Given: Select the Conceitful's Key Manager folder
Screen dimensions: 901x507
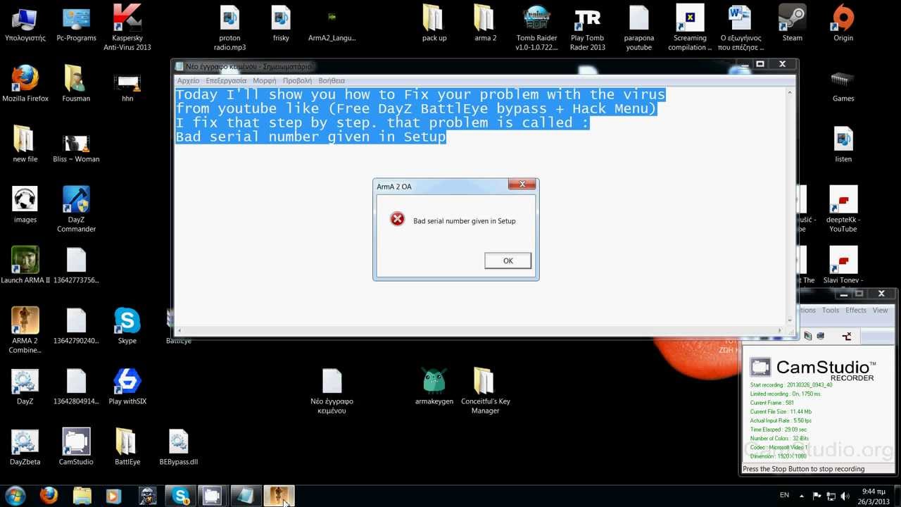Looking at the screenshot, I should coord(485,392).
